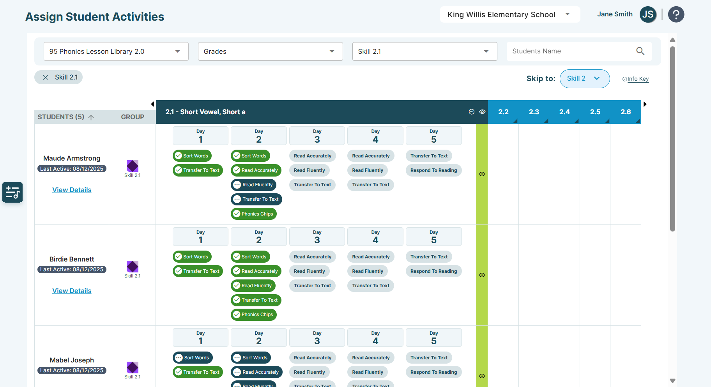This screenshot has height=387, width=711.
Task: Toggle Mabel Joseph's Day 2 Read Accurately
Action: point(256,372)
